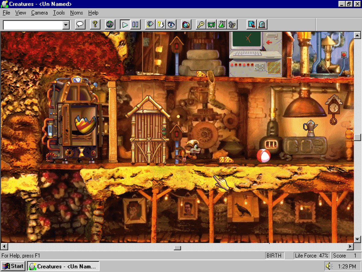Pause the game with the pause button
Image resolution: width=362 pixels, height=272 pixels.
(x=135, y=24)
